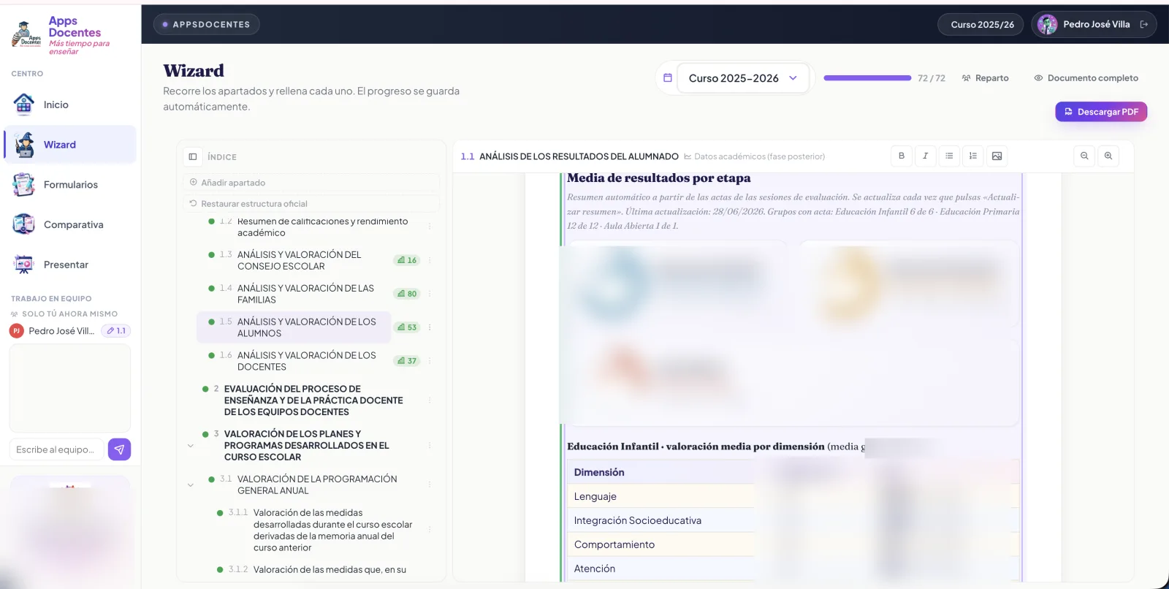Click the 1.1 Análisis de los resultados heading
Viewport: 1169px width, 589px height.
coord(570,156)
